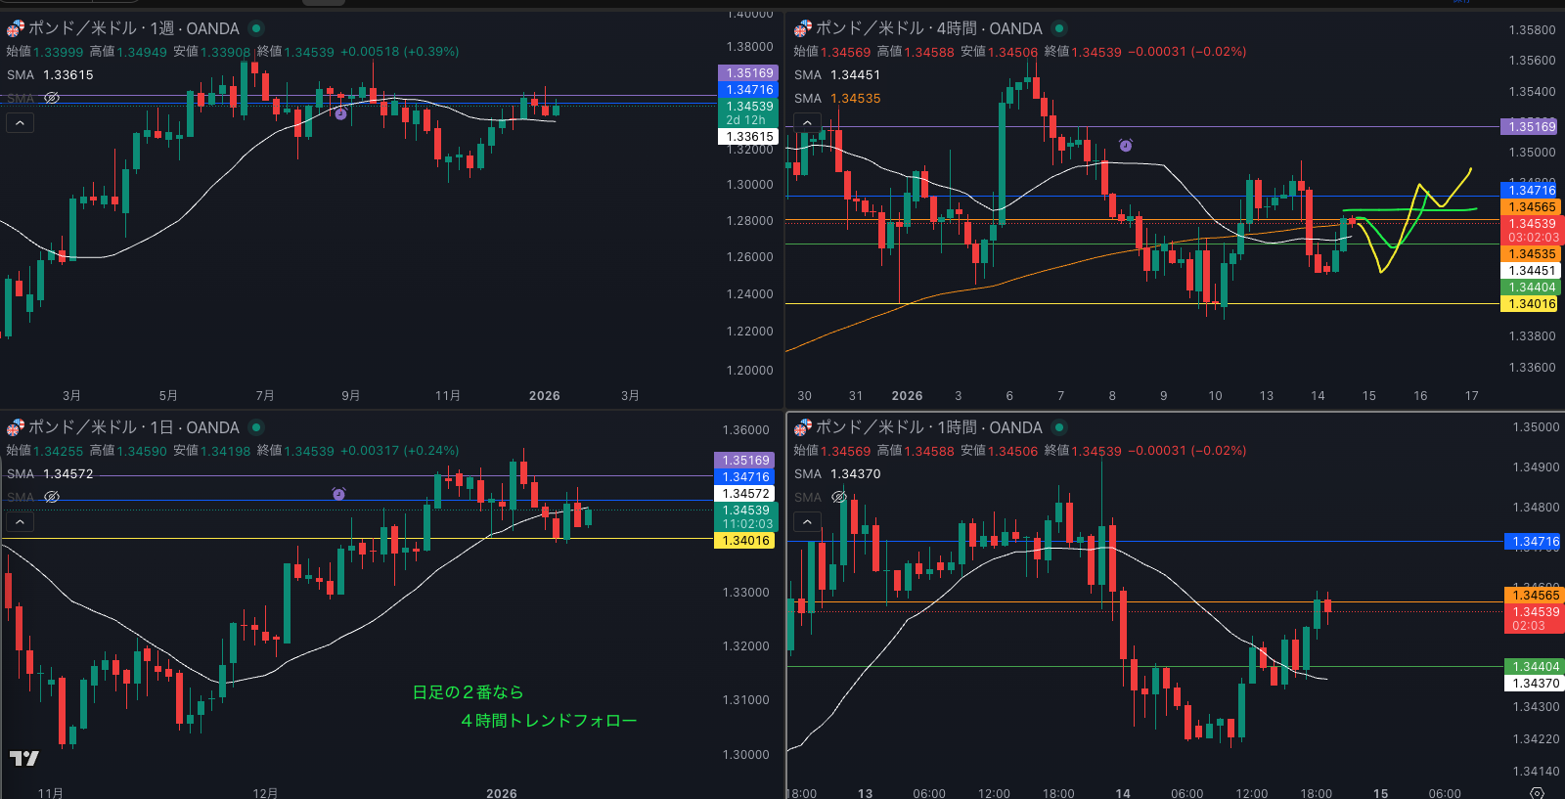Collapse the indicator legend on the 4-hour chart
Viewport: 1565px width, 799px height.
tap(807, 123)
